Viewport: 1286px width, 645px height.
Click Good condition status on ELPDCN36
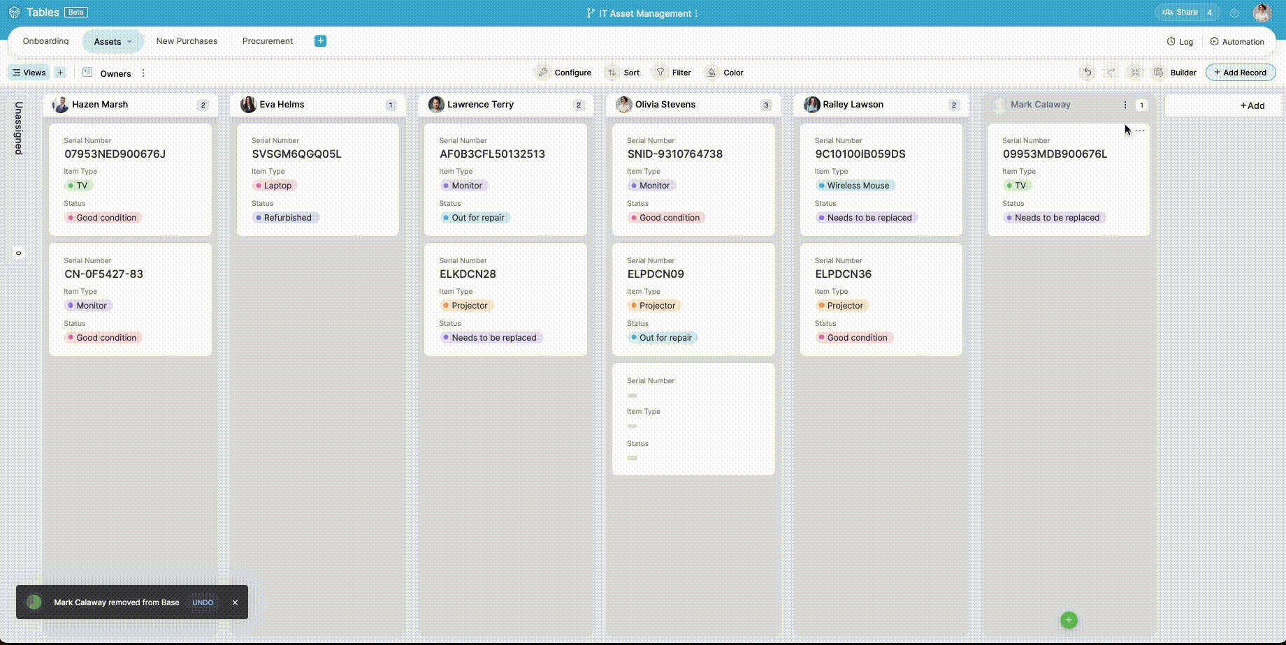pyautogui.click(x=854, y=338)
